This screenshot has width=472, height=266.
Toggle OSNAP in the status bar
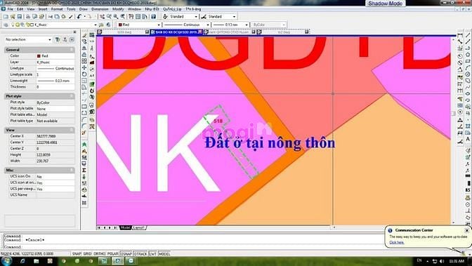point(126,253)
